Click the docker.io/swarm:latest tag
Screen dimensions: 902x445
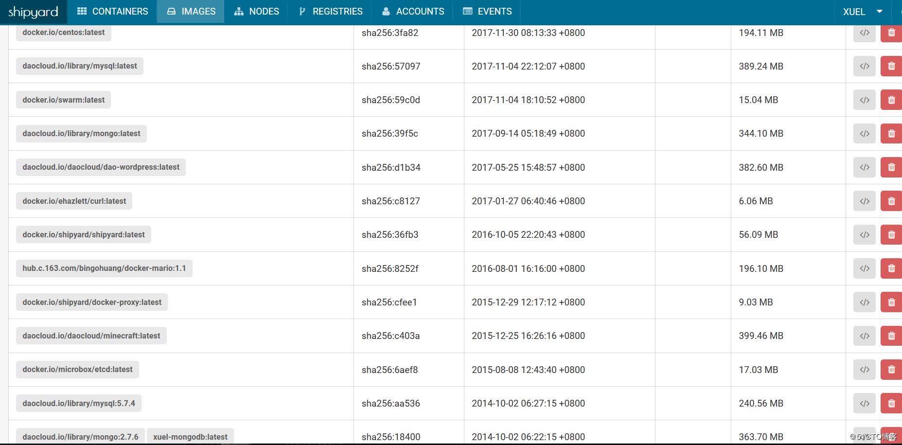(64, 100)
